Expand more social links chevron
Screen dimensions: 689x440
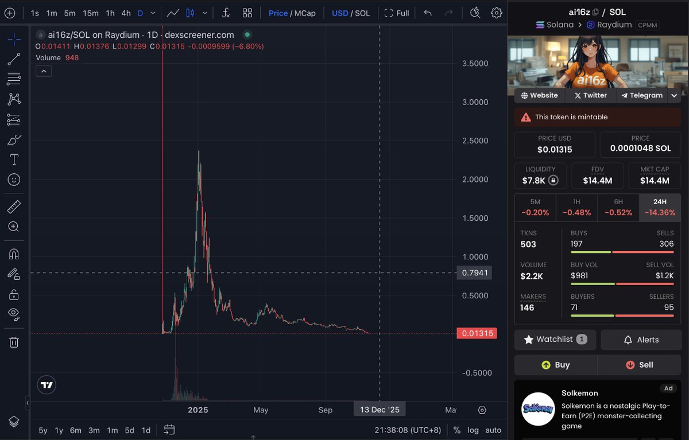[674, 96]
